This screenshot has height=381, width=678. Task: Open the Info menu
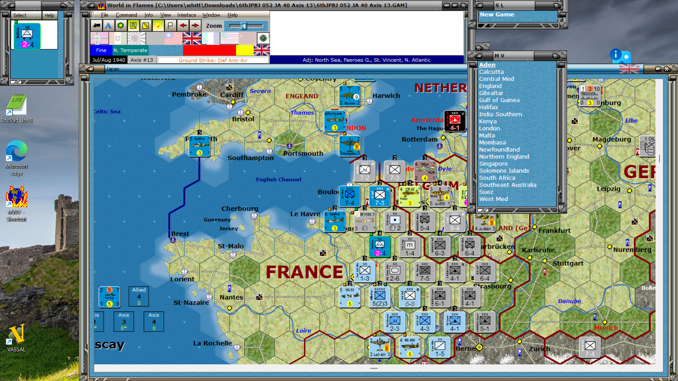(x=149, y=15)
